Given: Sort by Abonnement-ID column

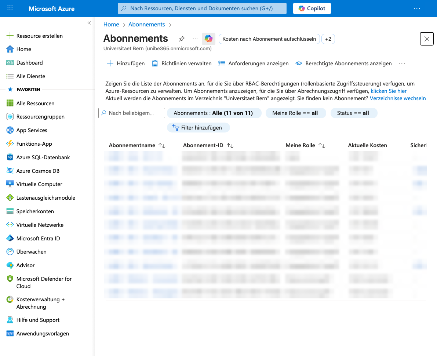Looking at the screenshot, I should coord(230,146).
